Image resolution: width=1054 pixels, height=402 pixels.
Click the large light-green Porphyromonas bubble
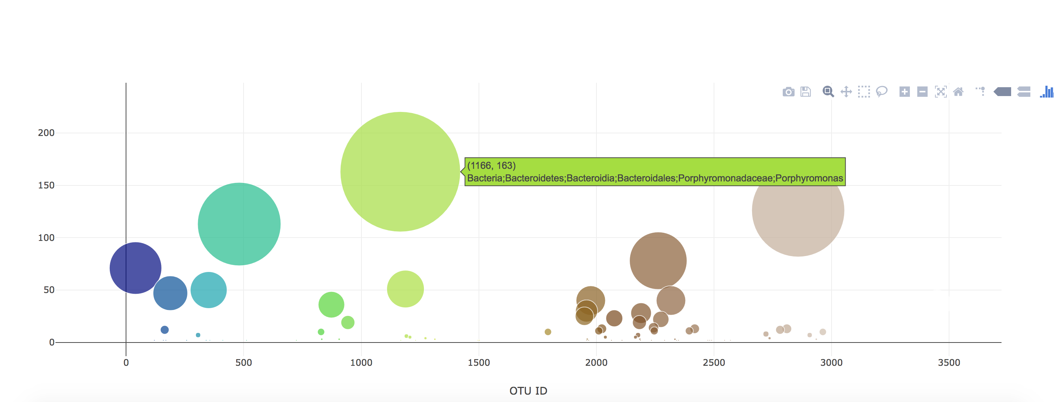click(x=400, y=172)
